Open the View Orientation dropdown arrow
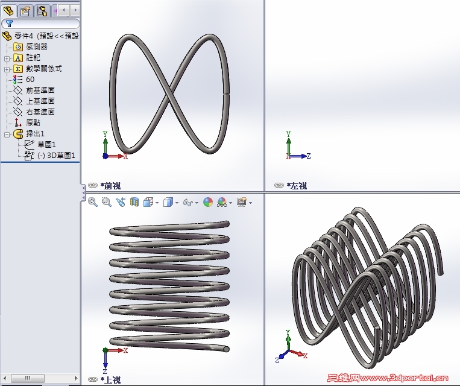Screen dimensions: 460x386 (157, 203)
